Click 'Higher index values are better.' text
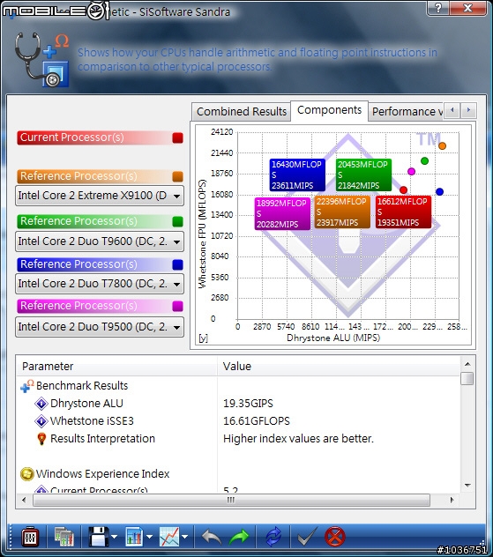This screenshot has height=557, width=493. coord(298,439)
